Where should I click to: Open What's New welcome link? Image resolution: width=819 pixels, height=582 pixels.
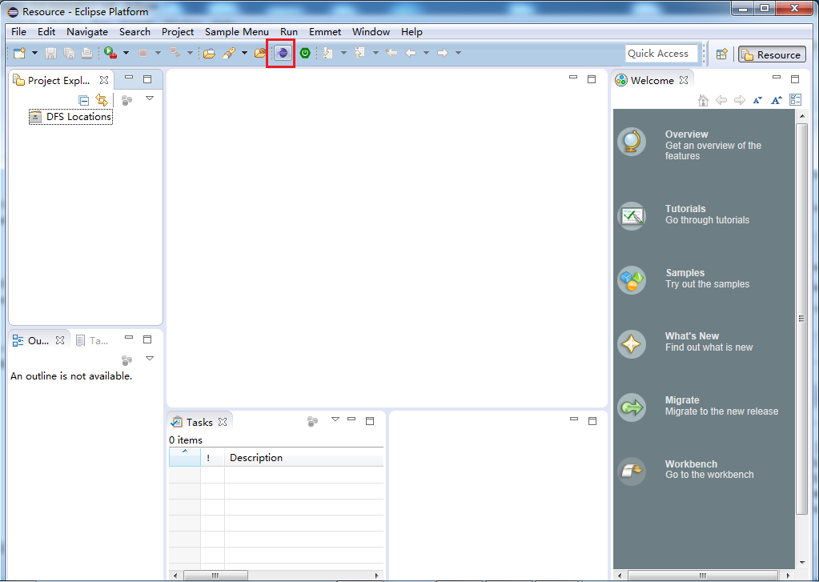point(692,336)
